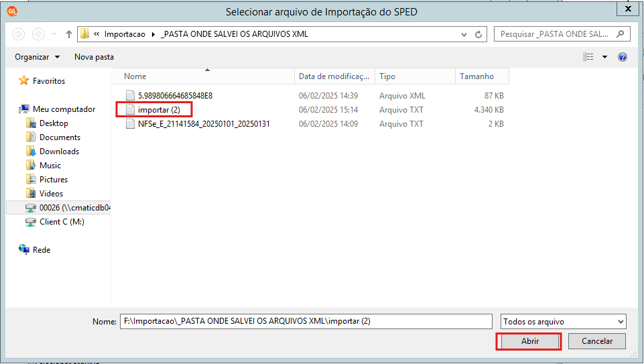Click the XML file icon of 5.989806664685848E8

[x=130, y=96]
